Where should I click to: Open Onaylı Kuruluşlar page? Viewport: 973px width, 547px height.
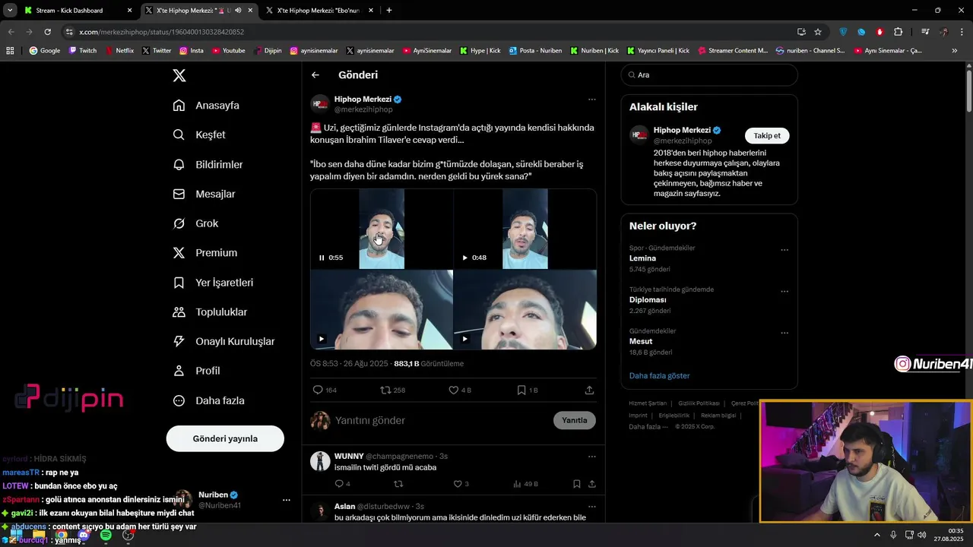point(224,342)
